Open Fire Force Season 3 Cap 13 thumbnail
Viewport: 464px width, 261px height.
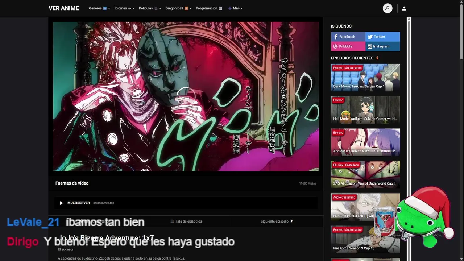tap(365, 239)
